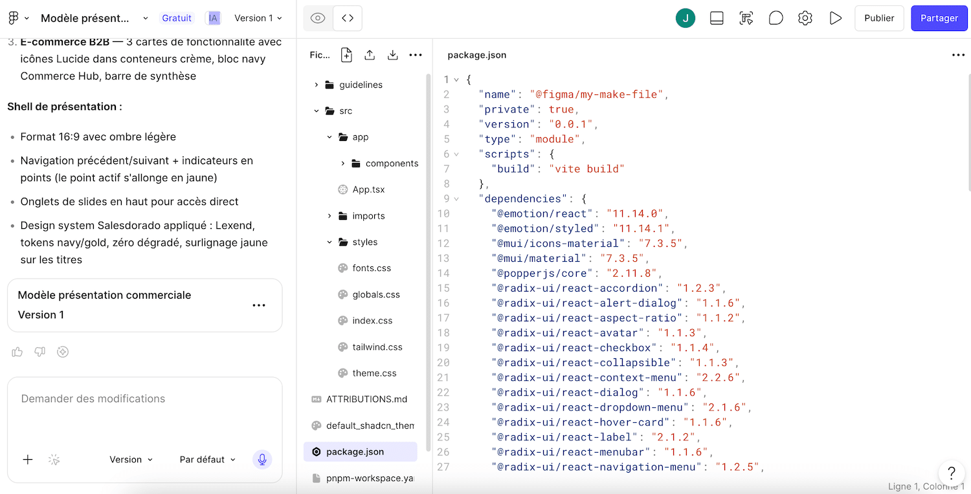This screenshot has width=971, height=494.
Task: Switch to preview mode with eye icon
Action: point(318,18)
